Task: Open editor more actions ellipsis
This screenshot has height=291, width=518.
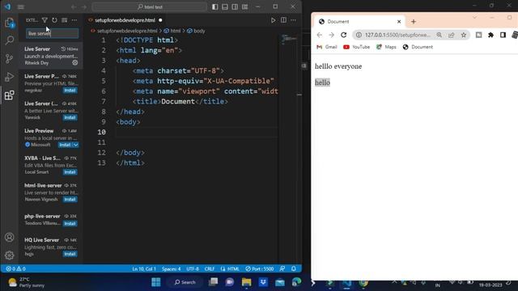Action: (x=293, y=20)
